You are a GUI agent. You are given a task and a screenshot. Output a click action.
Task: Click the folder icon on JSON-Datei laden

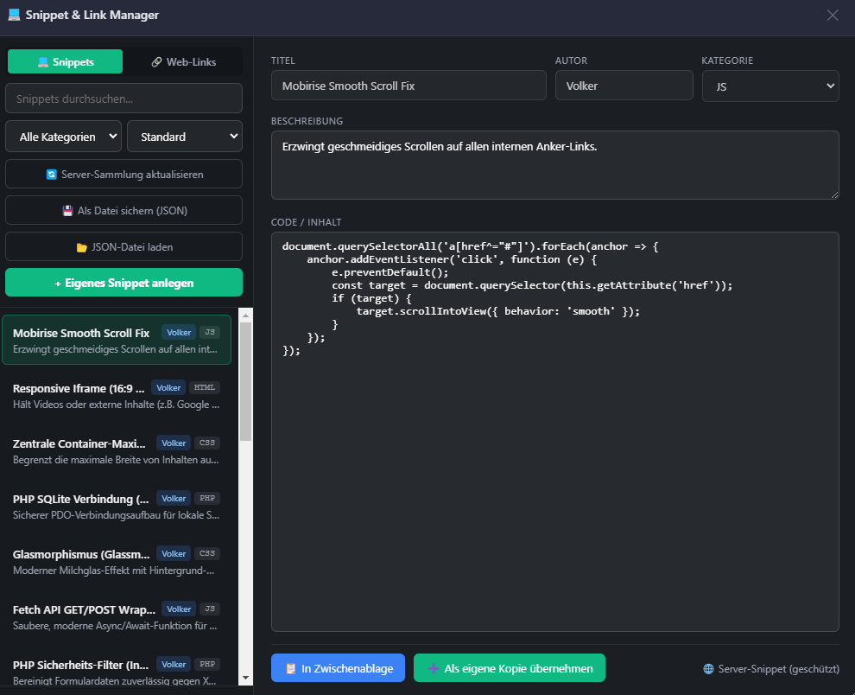[82, 247]
